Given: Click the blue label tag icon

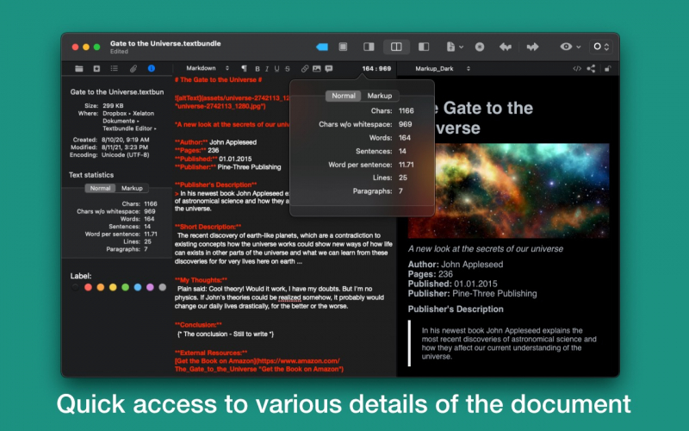Looking at the screenshot, I should click(322, 47).
